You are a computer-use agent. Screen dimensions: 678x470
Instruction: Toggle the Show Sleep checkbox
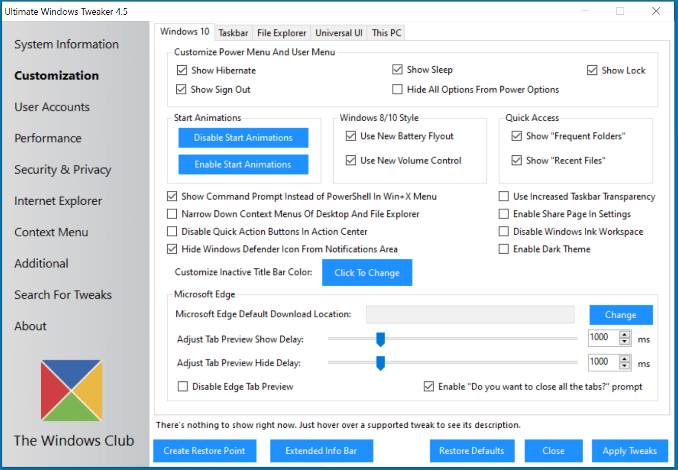[x=397, y=70]
